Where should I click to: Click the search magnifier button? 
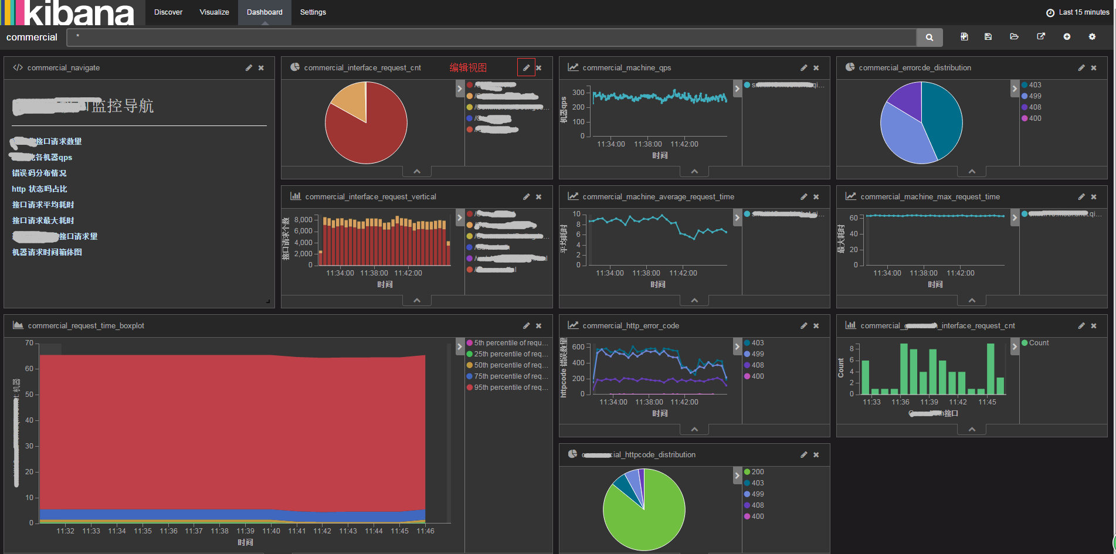pyautogui.click(x=930, y=37)
